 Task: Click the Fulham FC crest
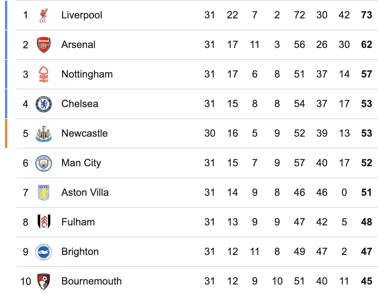coord(44,222)
